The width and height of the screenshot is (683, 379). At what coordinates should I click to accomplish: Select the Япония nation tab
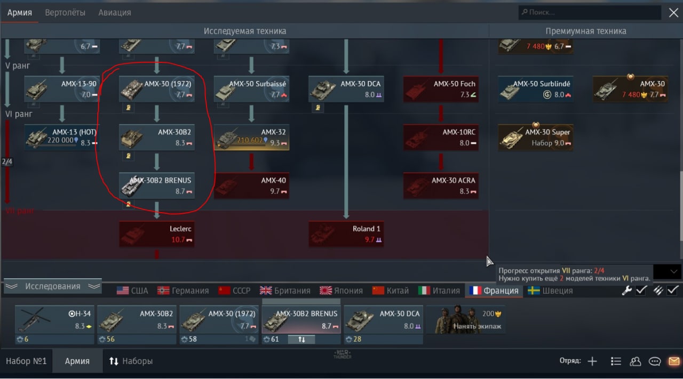pyautogui.click(x=341, y=291)
